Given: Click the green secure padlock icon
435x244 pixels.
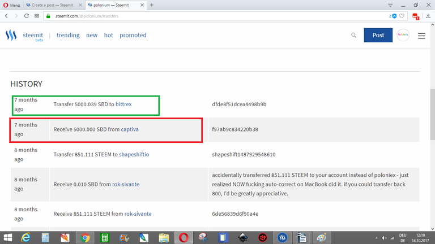Looking at the screenshot, I should point(48,16).
